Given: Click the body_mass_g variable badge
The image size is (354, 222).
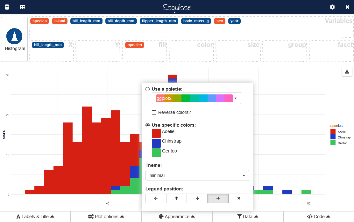Looking at the screenshot, I should click(196, 21).
